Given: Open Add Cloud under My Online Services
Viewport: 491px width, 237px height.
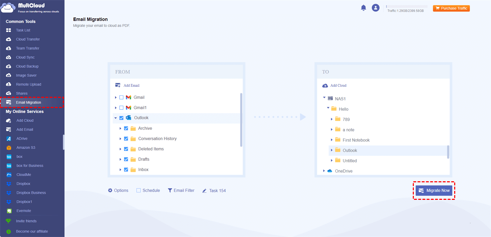Looking at the screenshot, I should click(x=25, y=121).
